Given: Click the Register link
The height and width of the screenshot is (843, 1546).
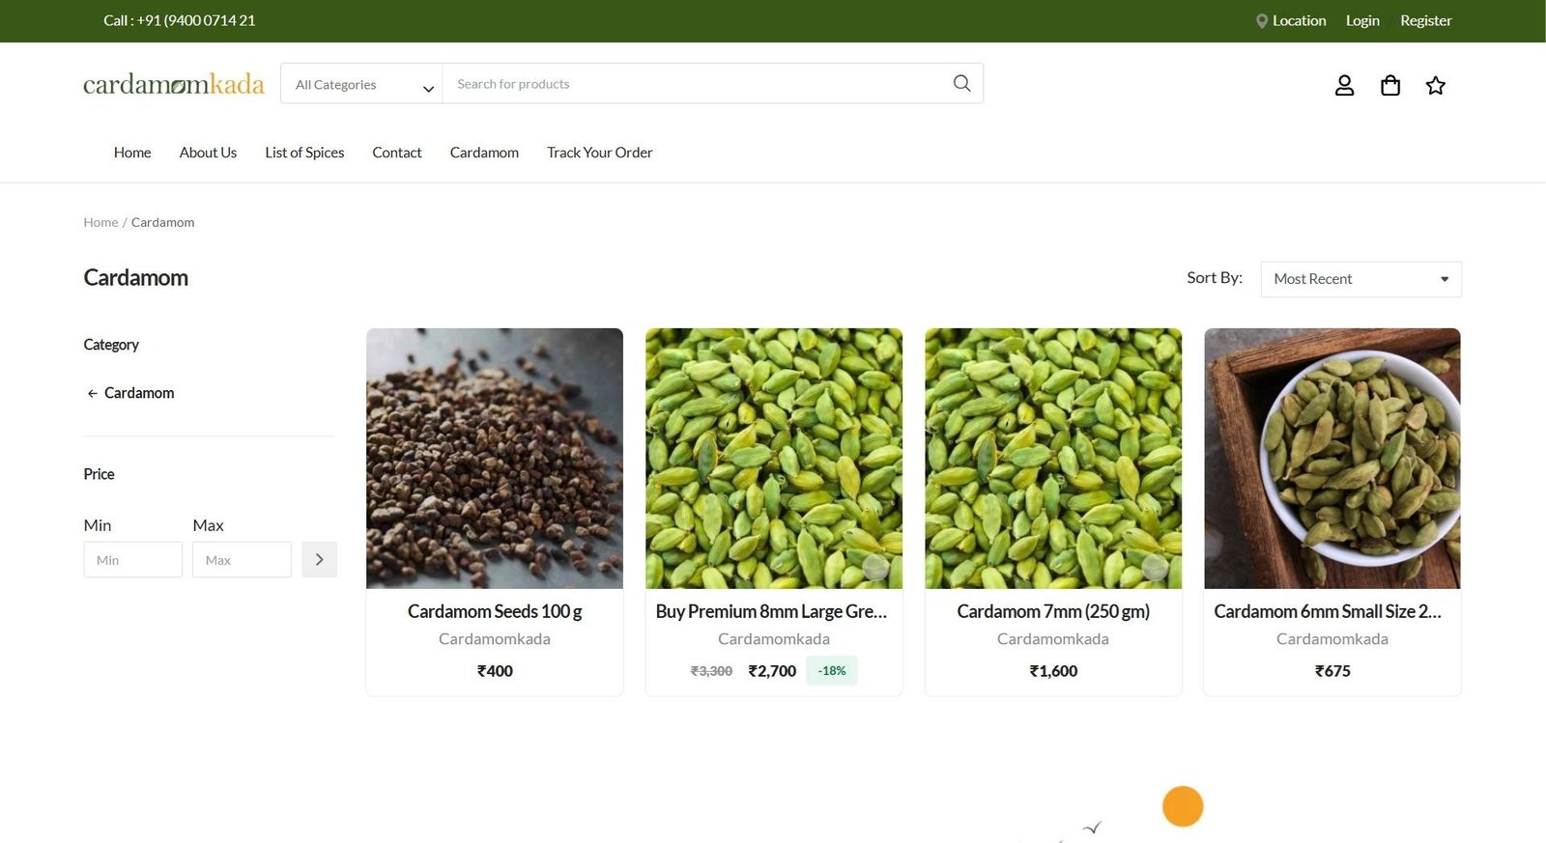Looking at the screenshot, I should [1425, 21].
